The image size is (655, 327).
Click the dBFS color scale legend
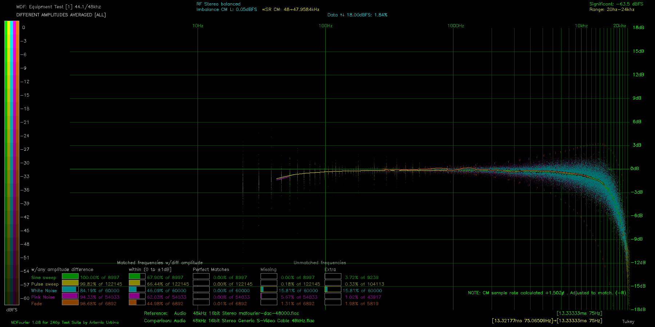click(12, 163)
